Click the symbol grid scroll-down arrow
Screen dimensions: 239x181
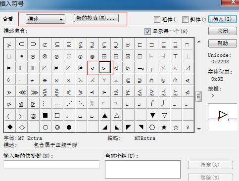(199, 129)
